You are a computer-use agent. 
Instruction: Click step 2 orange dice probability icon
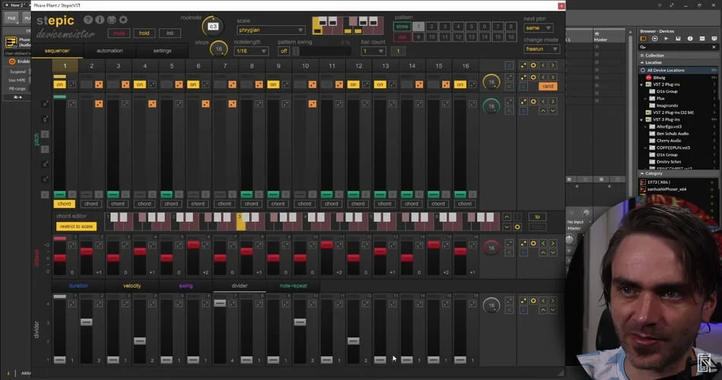[x=99, y=85]
